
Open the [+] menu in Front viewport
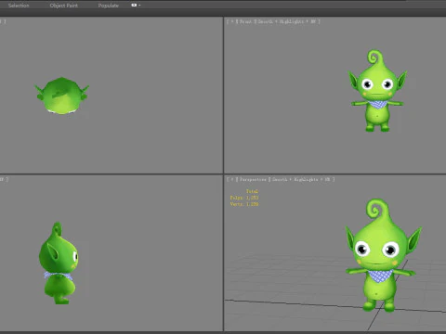tap(232, 21)
